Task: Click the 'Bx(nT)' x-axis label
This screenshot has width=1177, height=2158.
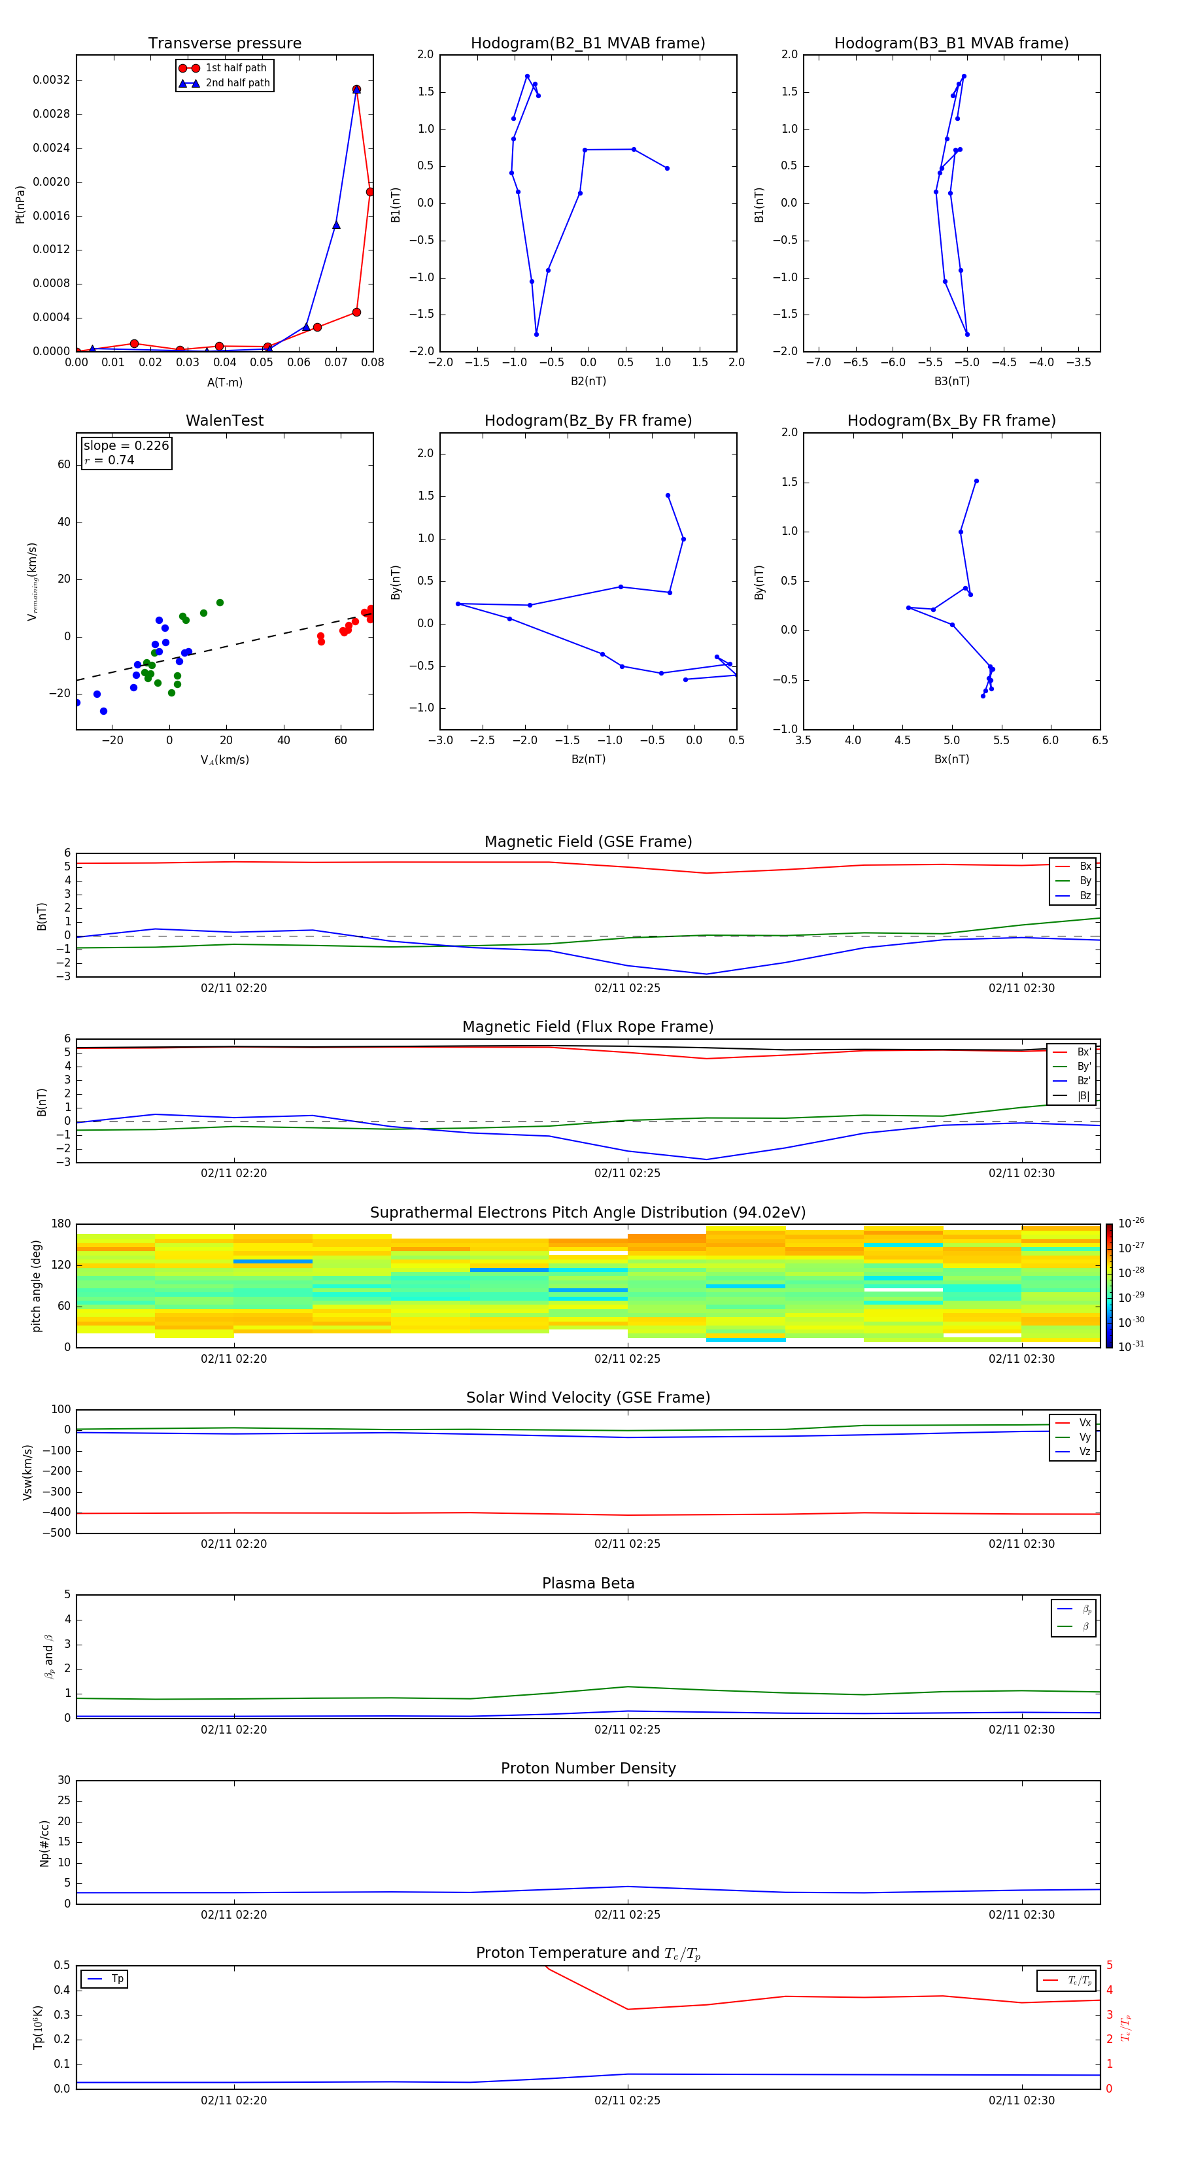Action: coord(951,759)
